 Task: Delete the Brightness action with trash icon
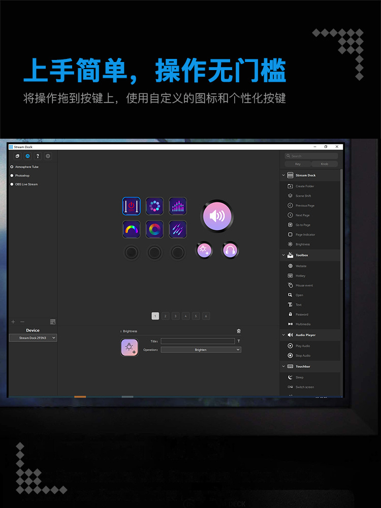(x=239, y=331)
